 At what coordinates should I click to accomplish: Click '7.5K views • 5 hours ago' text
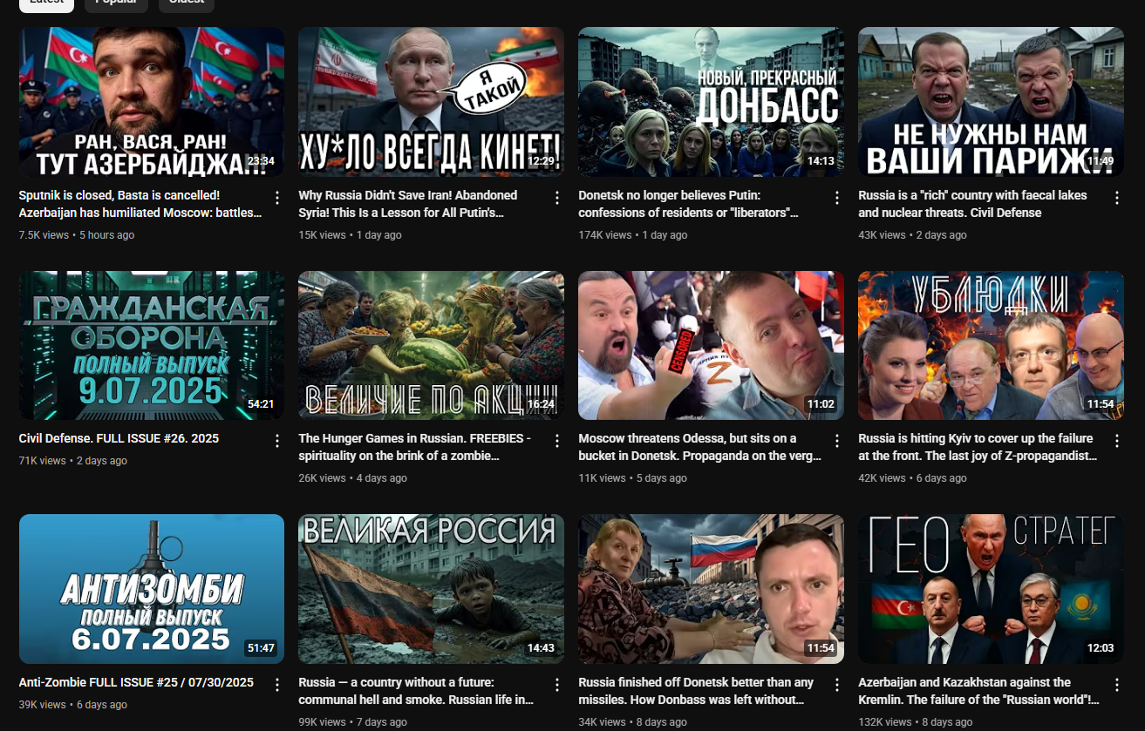pos(77,235)
